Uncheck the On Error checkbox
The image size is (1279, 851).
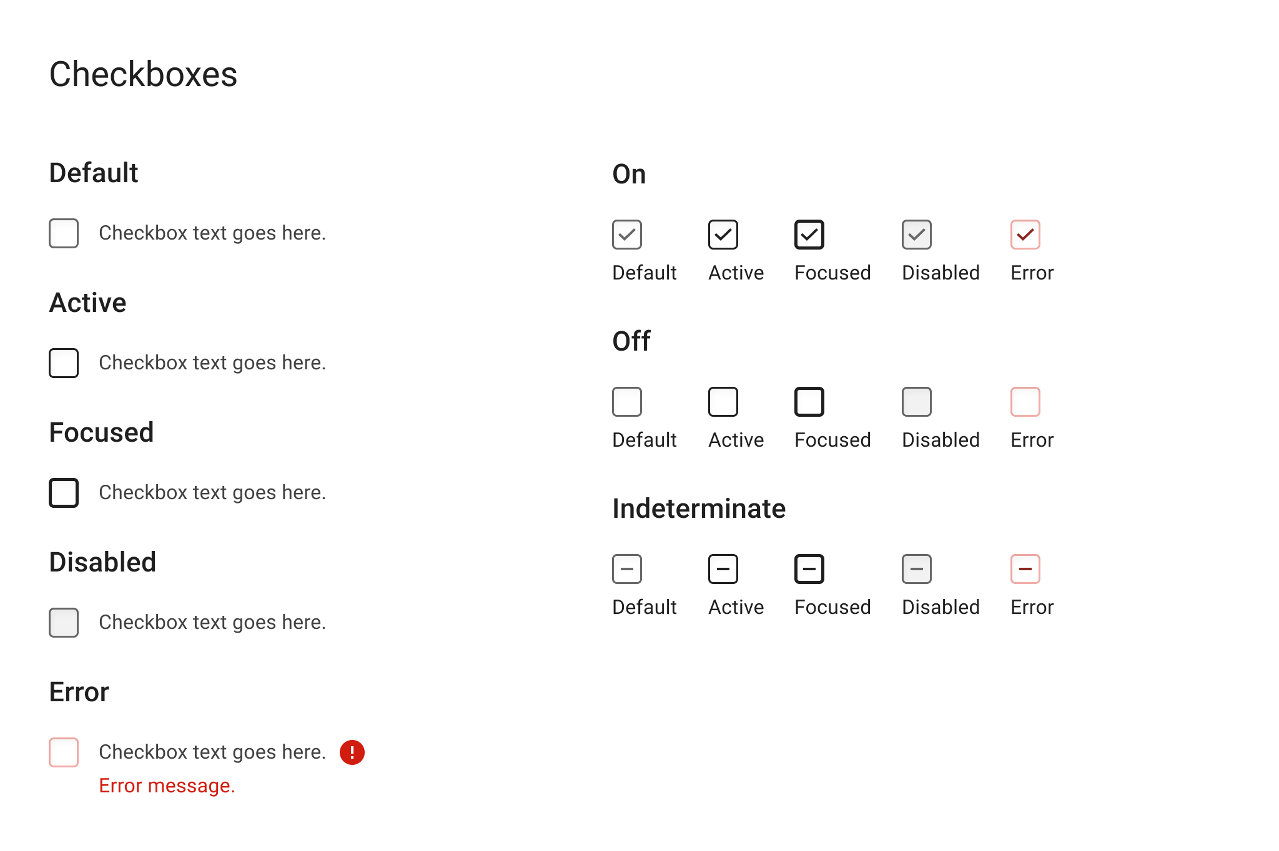click(x=1025, y=235)
